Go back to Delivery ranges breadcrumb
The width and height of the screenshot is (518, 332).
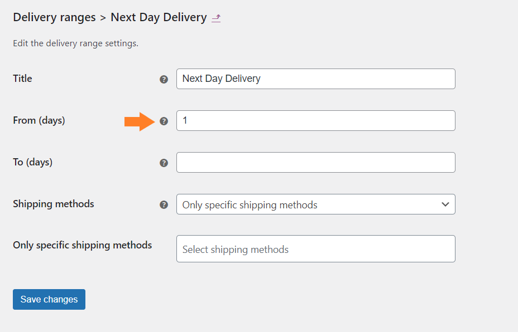click(x=55, y=17)
